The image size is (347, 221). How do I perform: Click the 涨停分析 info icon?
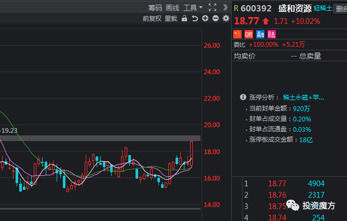point(243,97)
